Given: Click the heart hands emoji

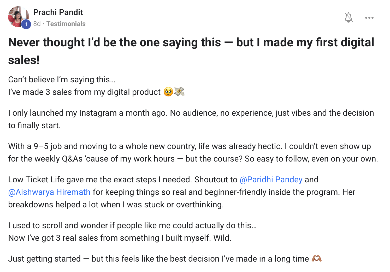Looking at the screenshot, I should (x=317, y=259).
